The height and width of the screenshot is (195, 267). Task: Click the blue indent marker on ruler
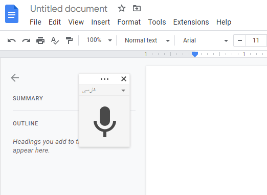(x=195, y=54)
